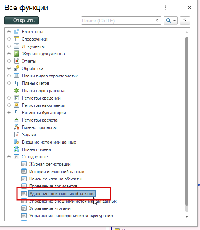Select Управление внешними источниками данных item
The image size is (200, 230).
(73, 201)
